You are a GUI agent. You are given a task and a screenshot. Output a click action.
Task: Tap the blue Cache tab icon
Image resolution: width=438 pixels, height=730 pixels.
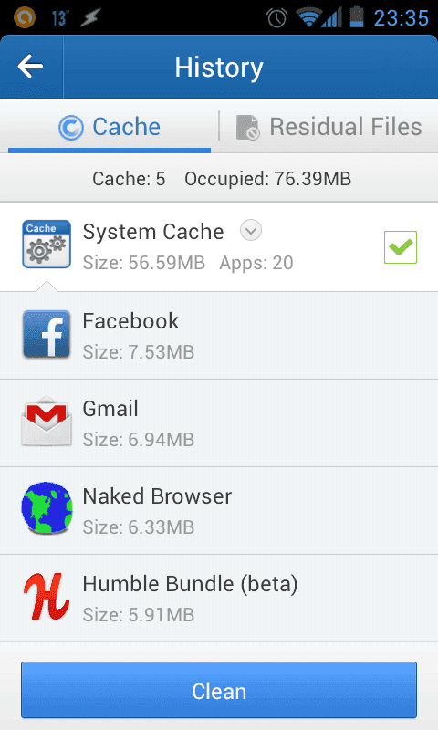pyautogui.click(x=71, y=127)
